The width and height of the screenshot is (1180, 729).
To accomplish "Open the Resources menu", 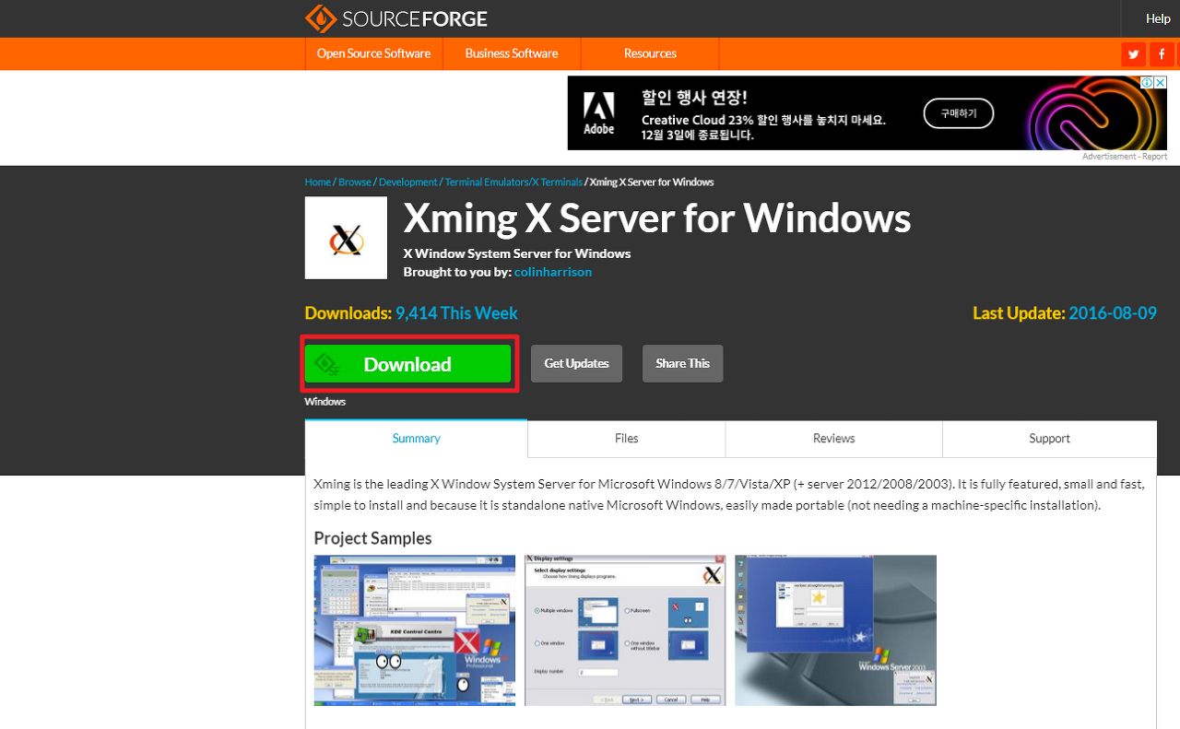I will (650, 53).
